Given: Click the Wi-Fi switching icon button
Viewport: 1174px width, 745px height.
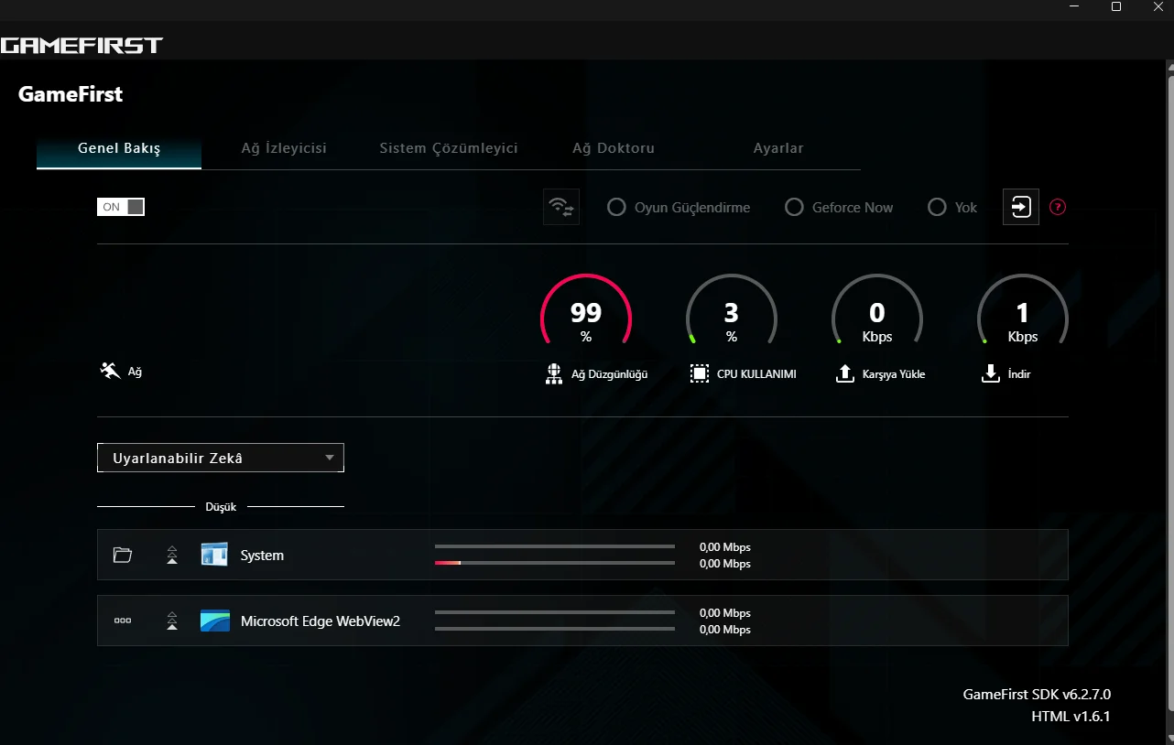Looking at the screenshot, I should coord(561,207).
